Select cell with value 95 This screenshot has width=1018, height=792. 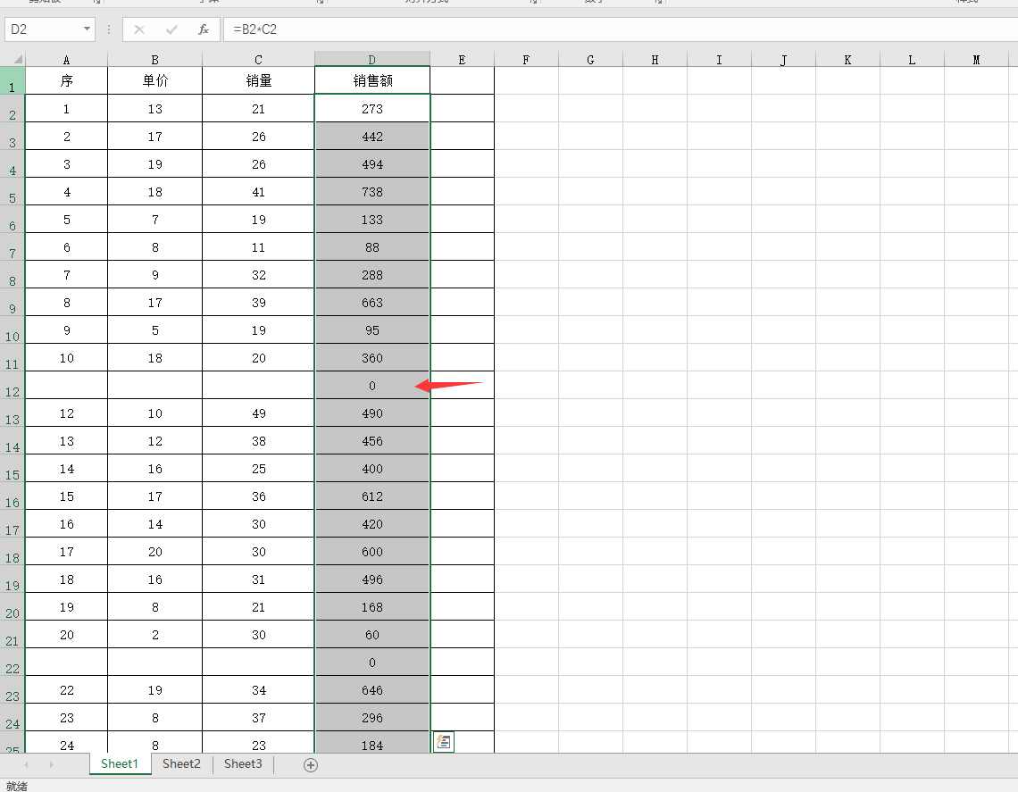(372, 329)
